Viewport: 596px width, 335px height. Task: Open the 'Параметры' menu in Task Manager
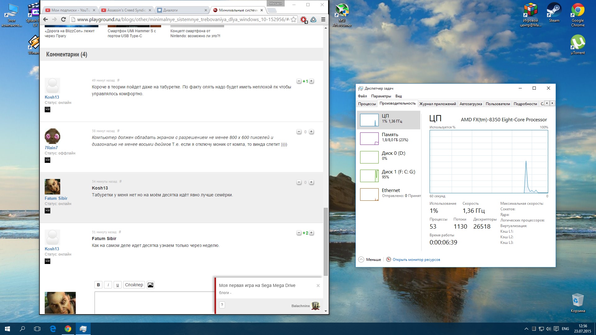pyautogui.click(x=381, y=96)
